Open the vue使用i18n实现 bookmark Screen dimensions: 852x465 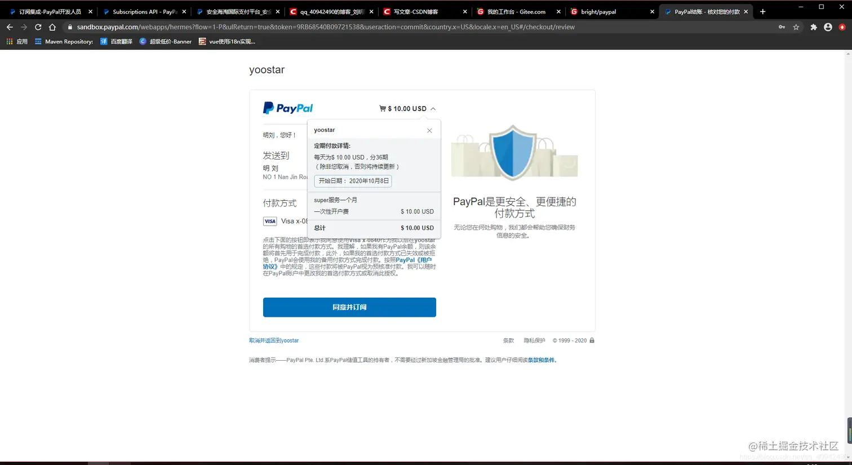click(x=227, y=42)
